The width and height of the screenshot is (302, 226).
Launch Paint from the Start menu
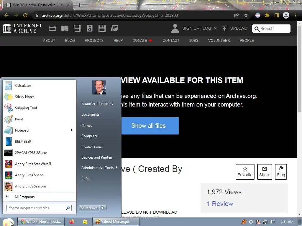pyautogui.click(x=39, y=119)
